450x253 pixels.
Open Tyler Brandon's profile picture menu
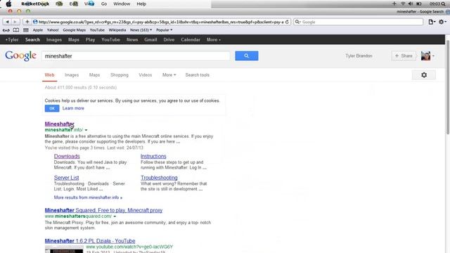click(x=427, y=56)
